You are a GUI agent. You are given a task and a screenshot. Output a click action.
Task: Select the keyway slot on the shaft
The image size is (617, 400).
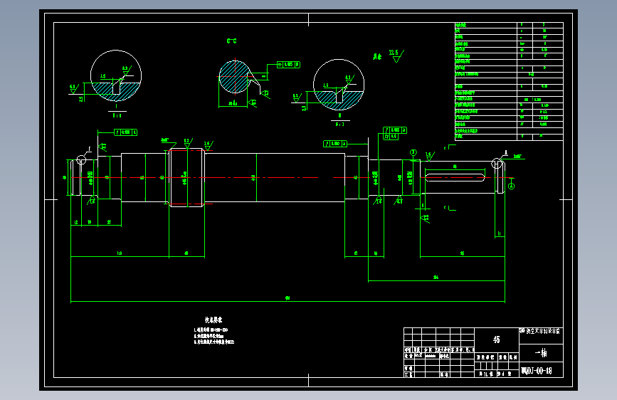455,177
